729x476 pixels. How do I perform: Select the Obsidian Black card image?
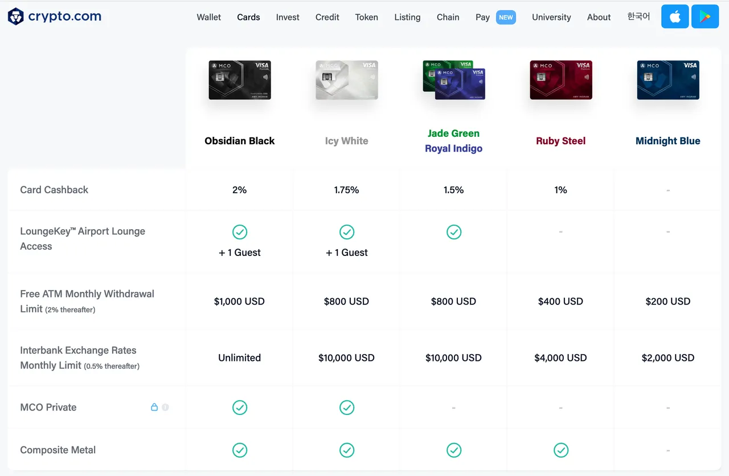coord(240,80)
